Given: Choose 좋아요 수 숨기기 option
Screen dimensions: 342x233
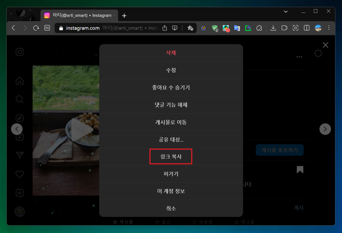Looking at the screenshot, I should [171, 87].
